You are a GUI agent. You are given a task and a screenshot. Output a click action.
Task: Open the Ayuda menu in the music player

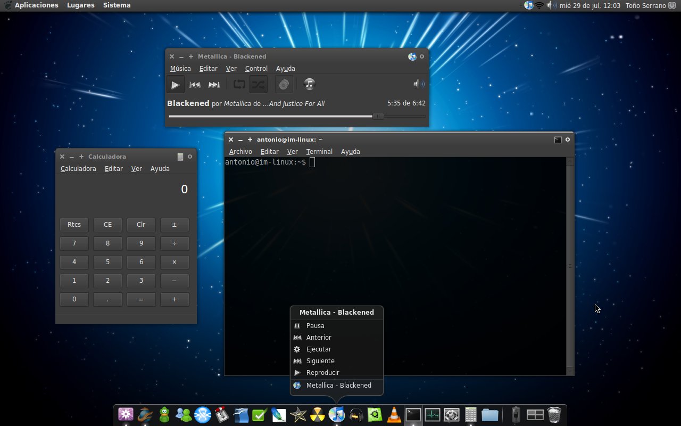286,68
